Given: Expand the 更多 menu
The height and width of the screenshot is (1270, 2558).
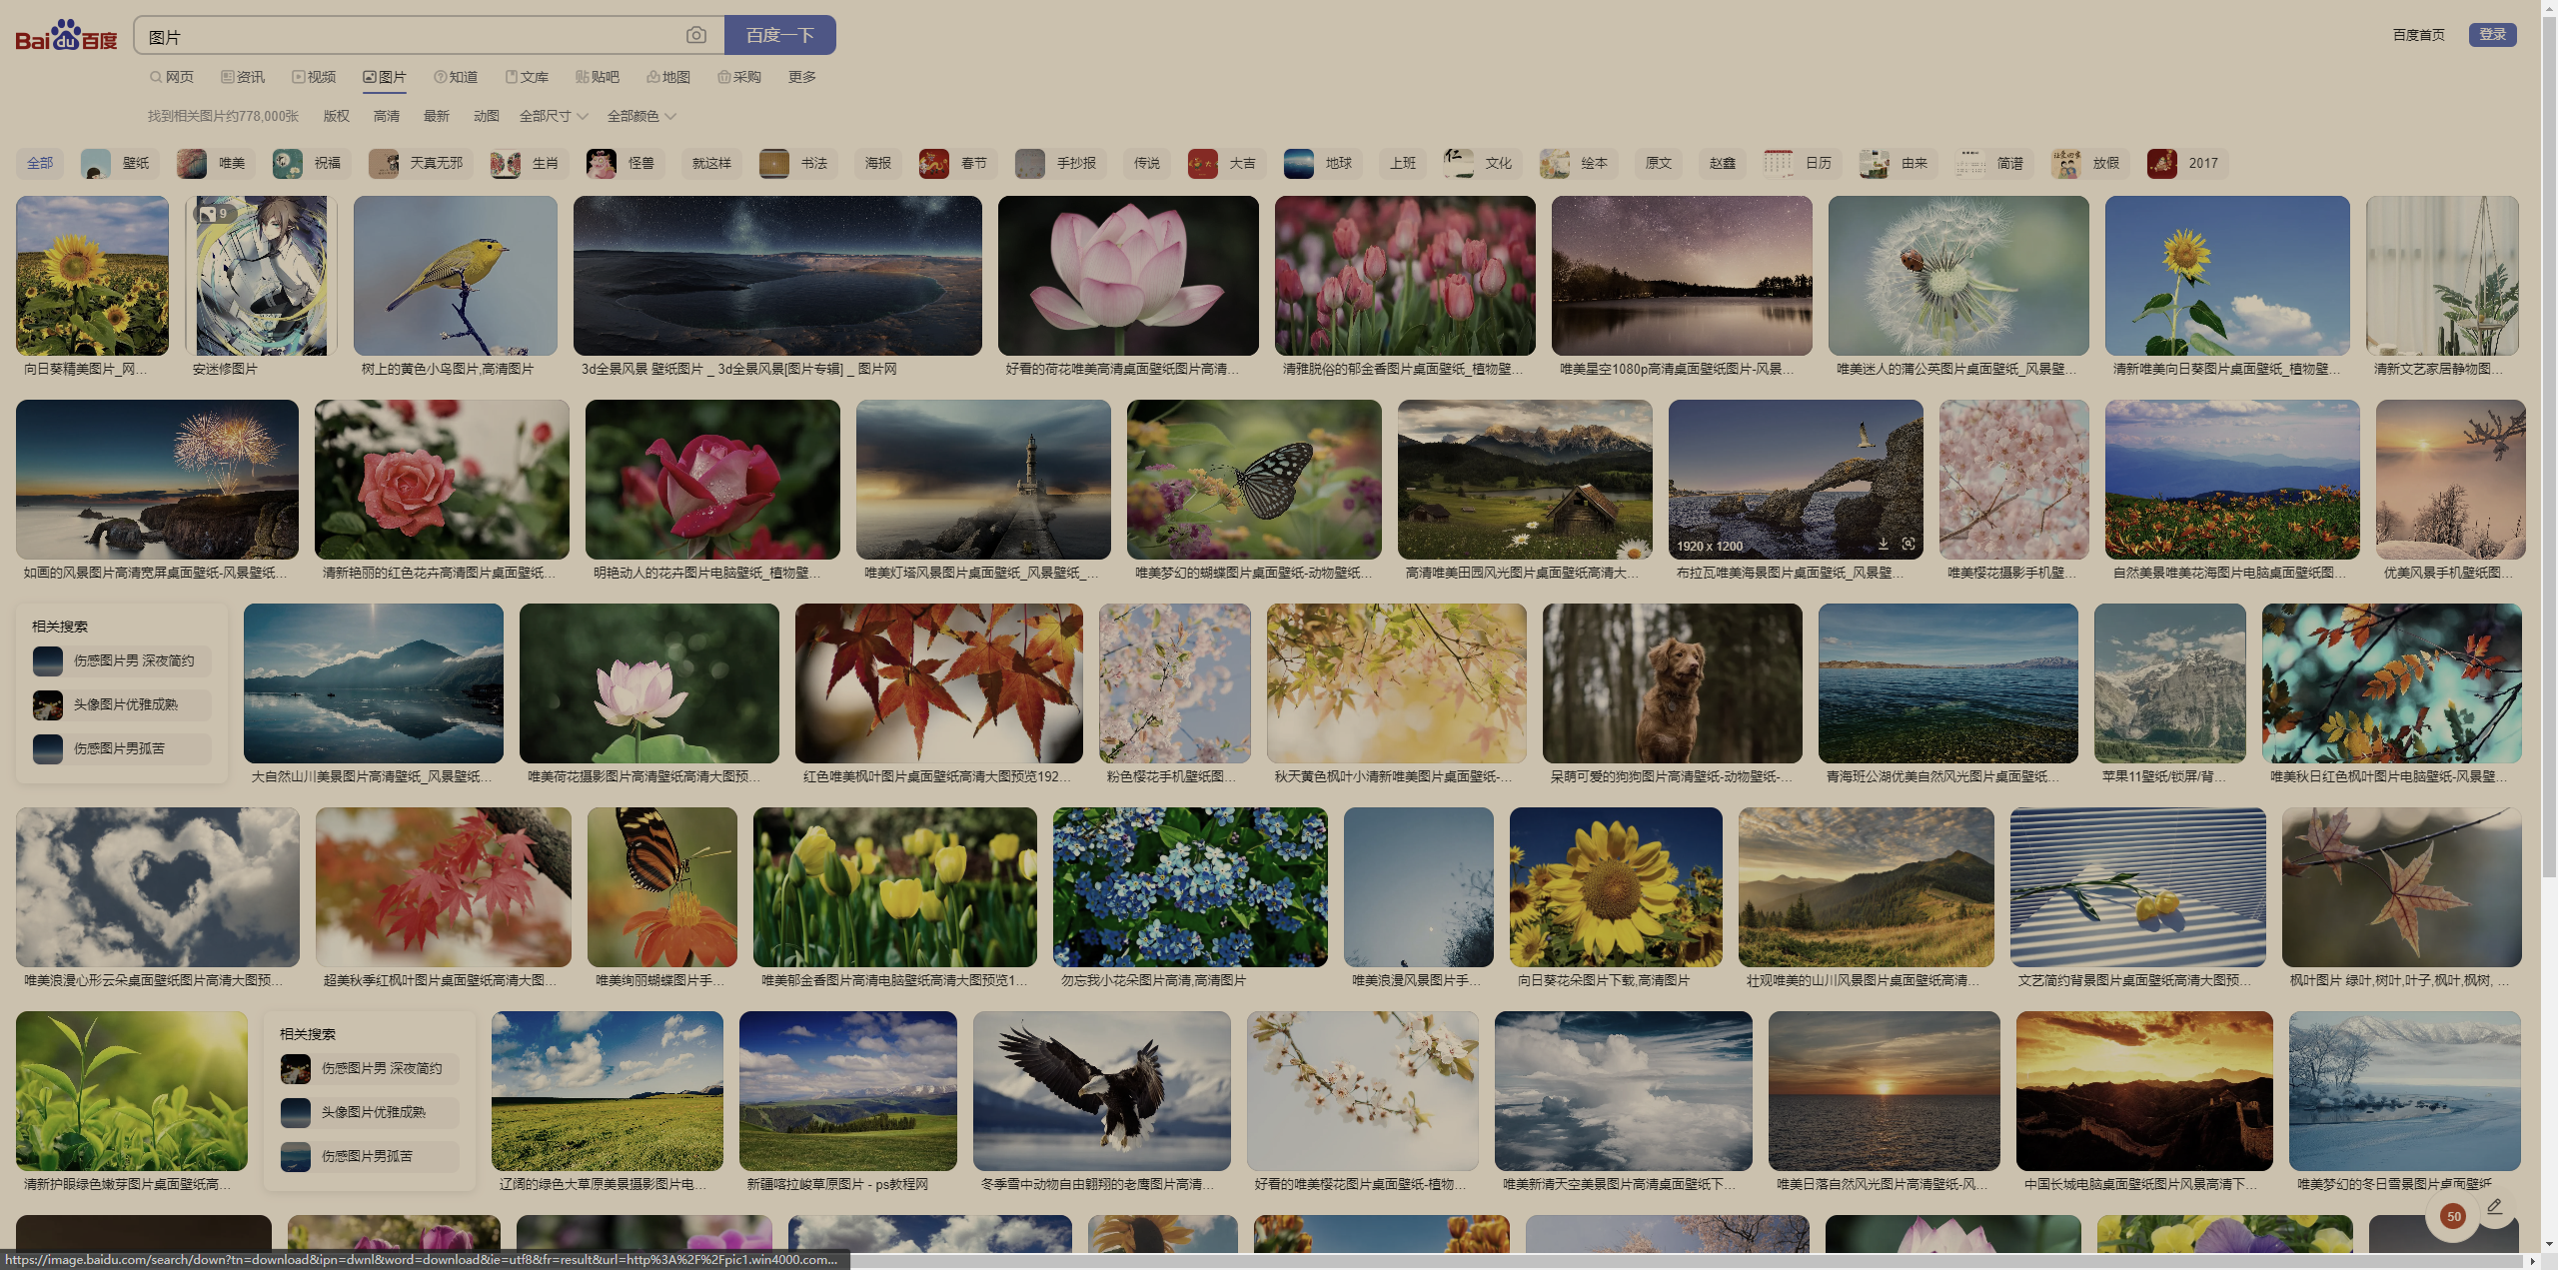Looking at the screenshot, I should click(x=802, y=77).
